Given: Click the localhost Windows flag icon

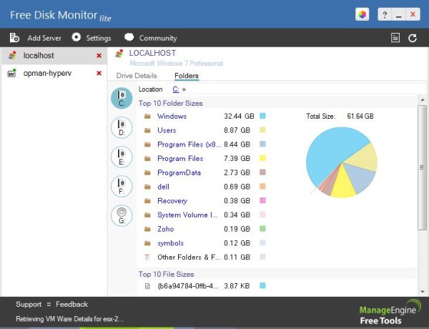Looking at the screenshot, I should point(12,55).
